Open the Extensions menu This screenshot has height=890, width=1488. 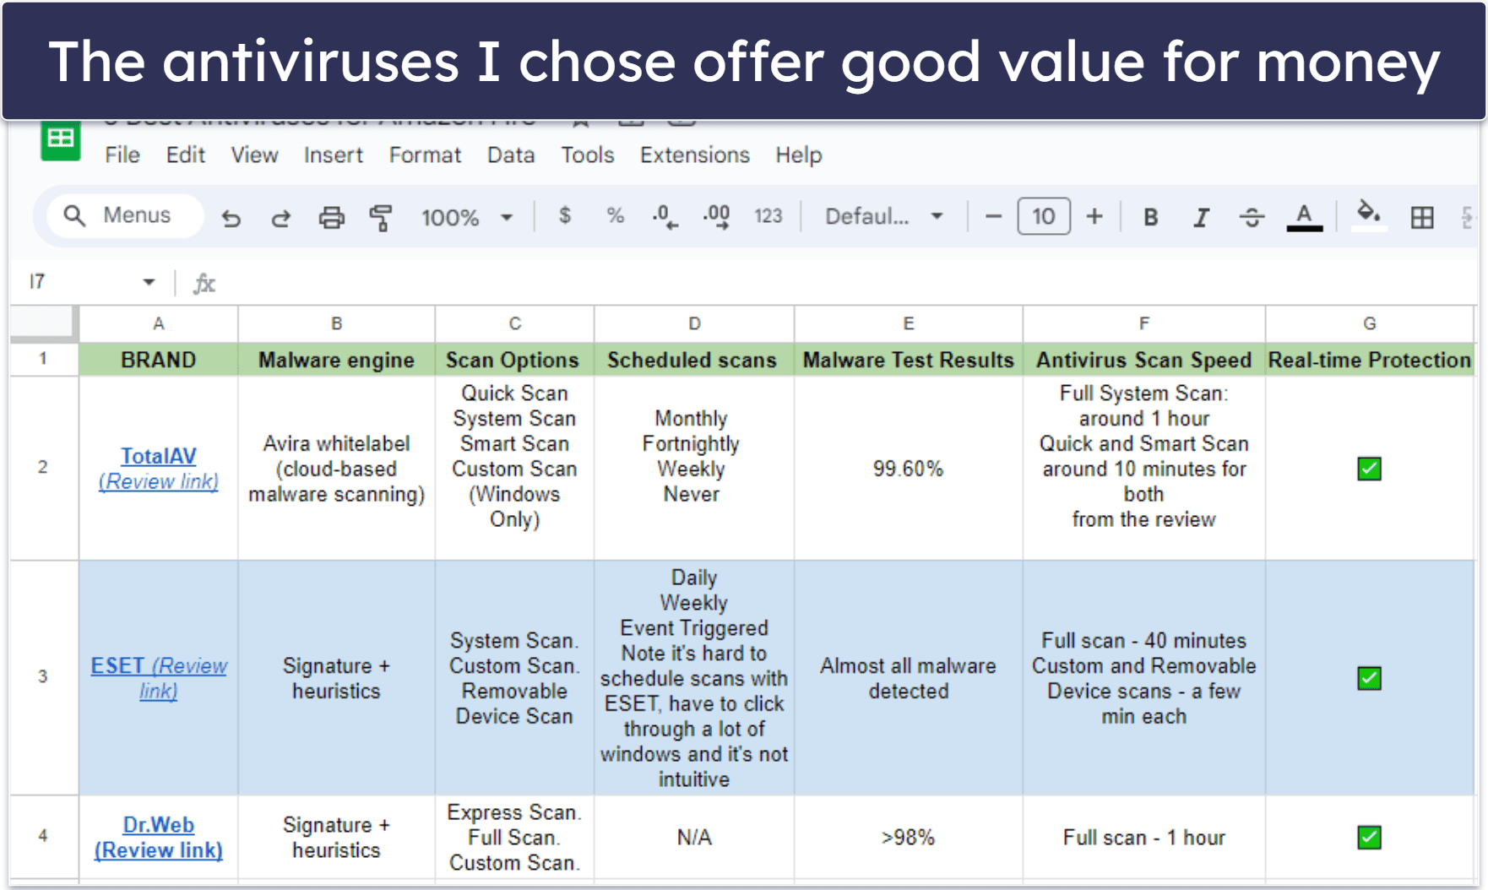[x=694, y=155]
